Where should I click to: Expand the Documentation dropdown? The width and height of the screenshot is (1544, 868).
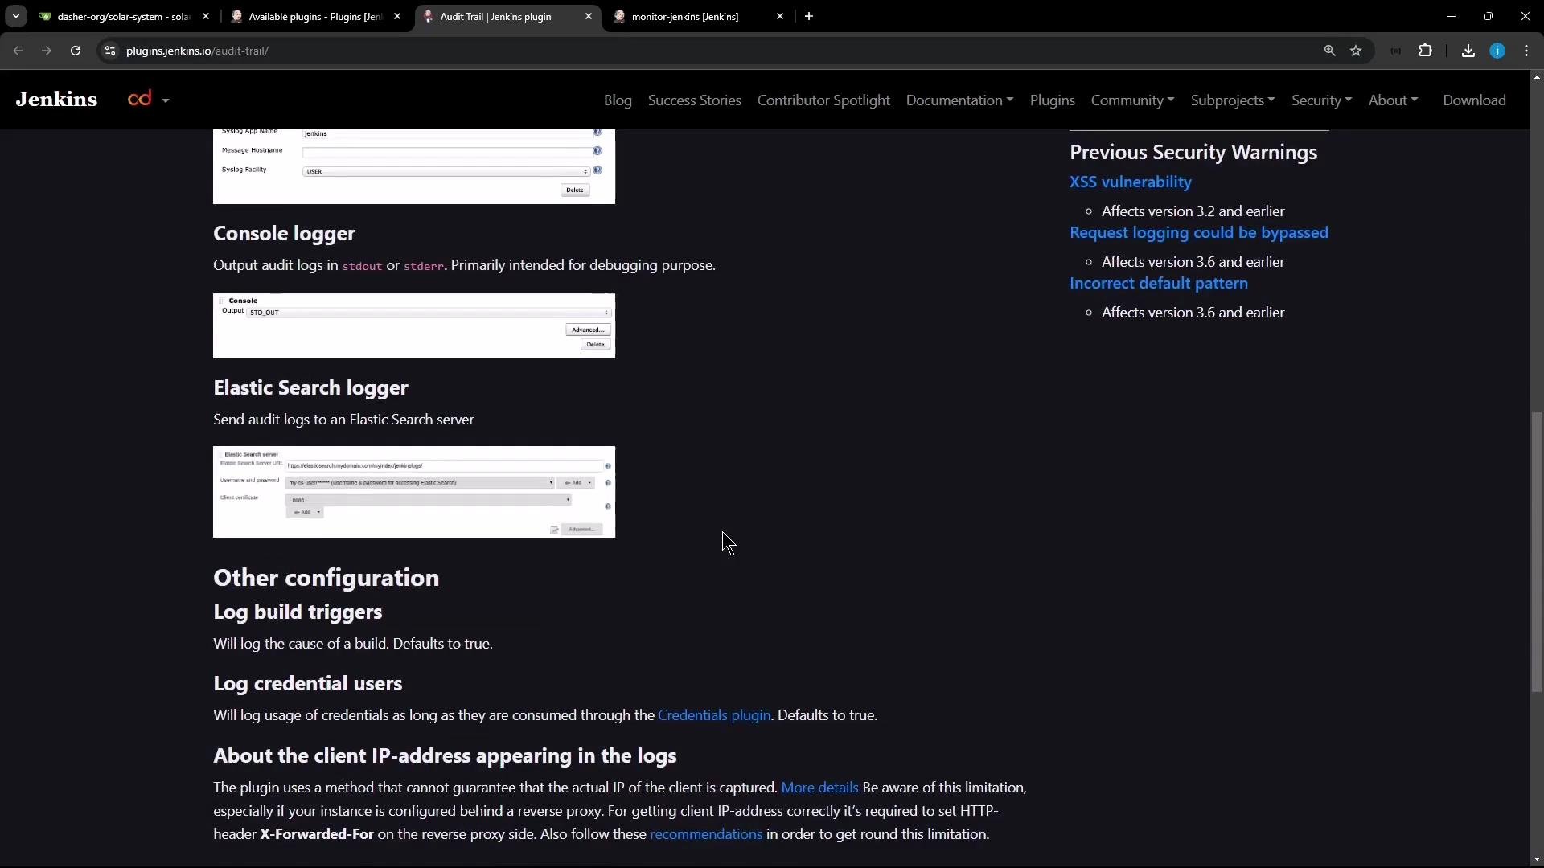click(959, 100)
